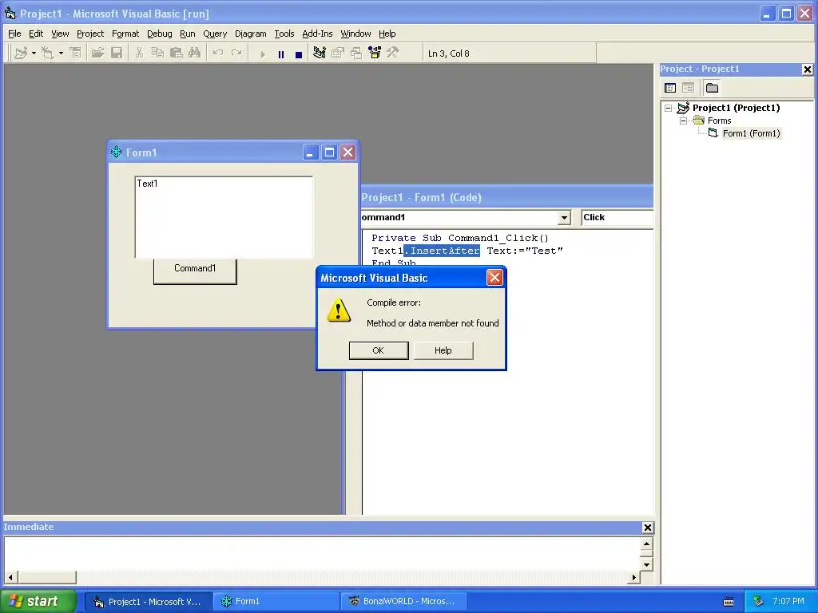Click the Menu Editor toolbar icon
The height and width of the screenshot is (613, 818).
click(76, 53)
